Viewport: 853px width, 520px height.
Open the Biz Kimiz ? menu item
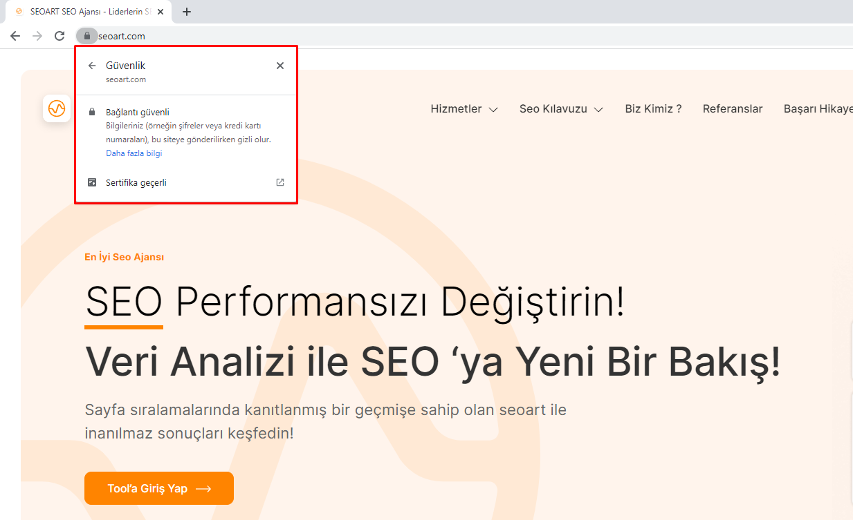pos(653,109)
